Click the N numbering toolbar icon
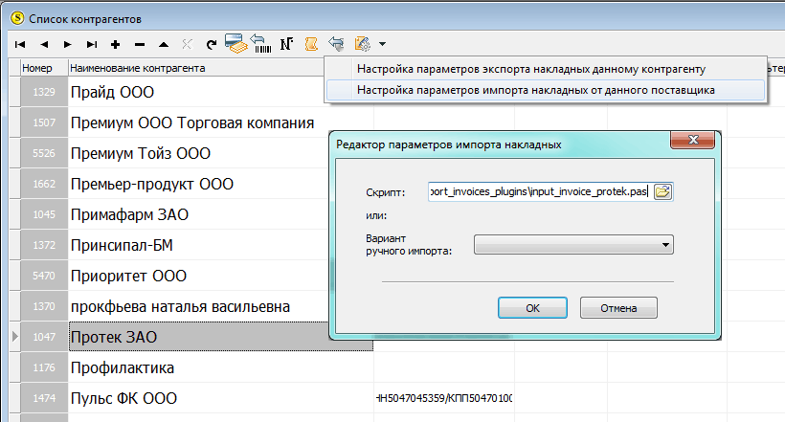Screen dimensions: 785x422 (x=286, y=44)
